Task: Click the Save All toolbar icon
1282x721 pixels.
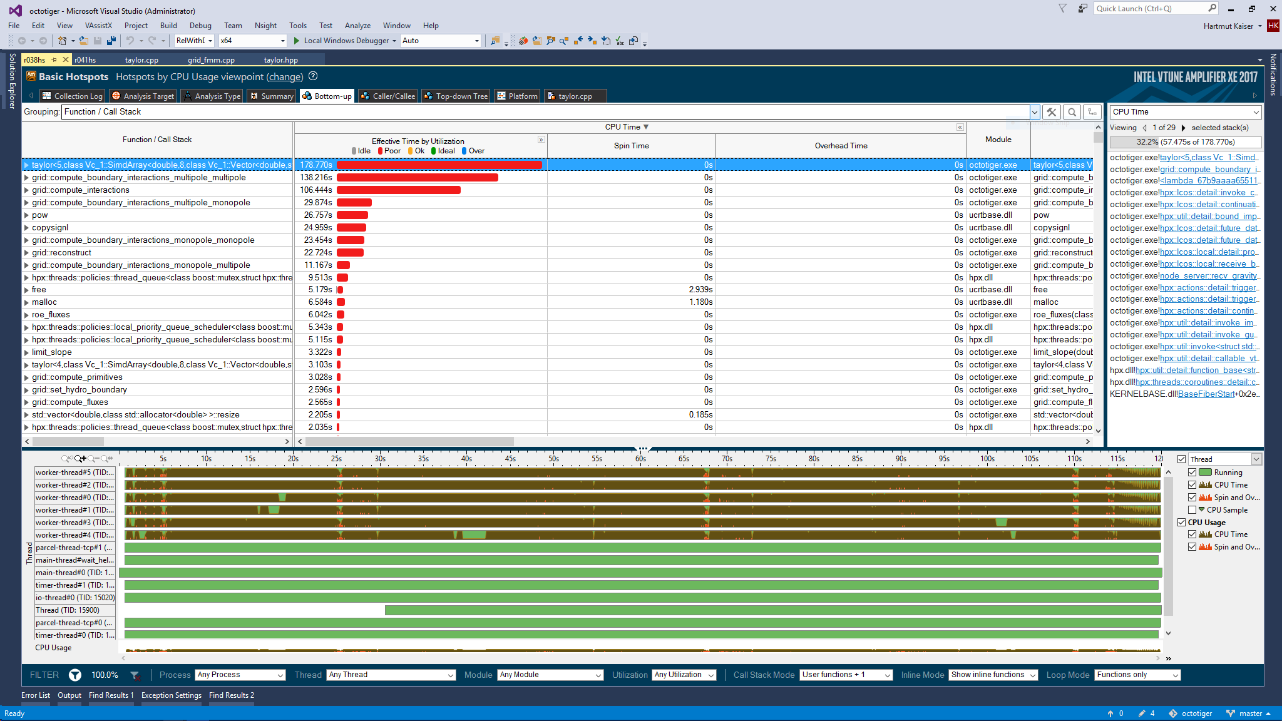Action: (111, 41)
